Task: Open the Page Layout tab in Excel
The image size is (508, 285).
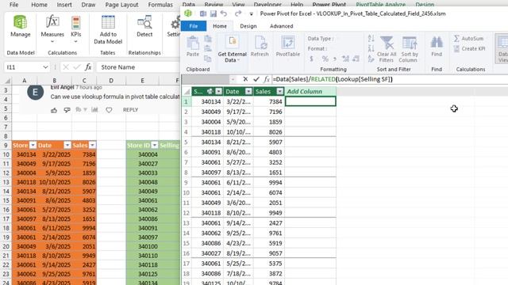Action: (121, 5)
